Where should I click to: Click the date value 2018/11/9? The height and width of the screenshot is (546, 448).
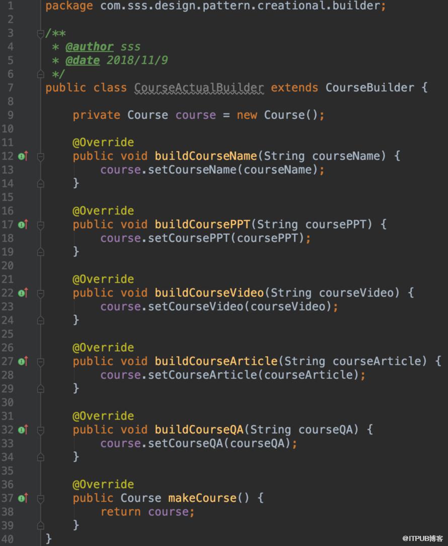click(137, 60)
